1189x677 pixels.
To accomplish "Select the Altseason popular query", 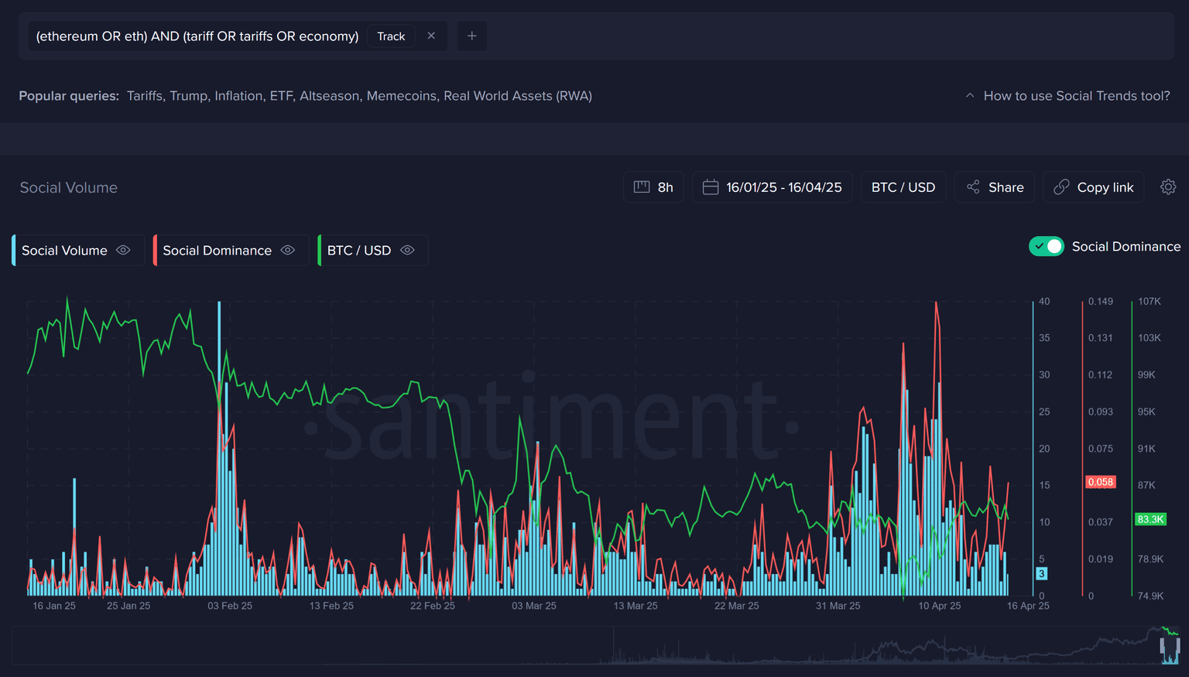I will [329, 96].
